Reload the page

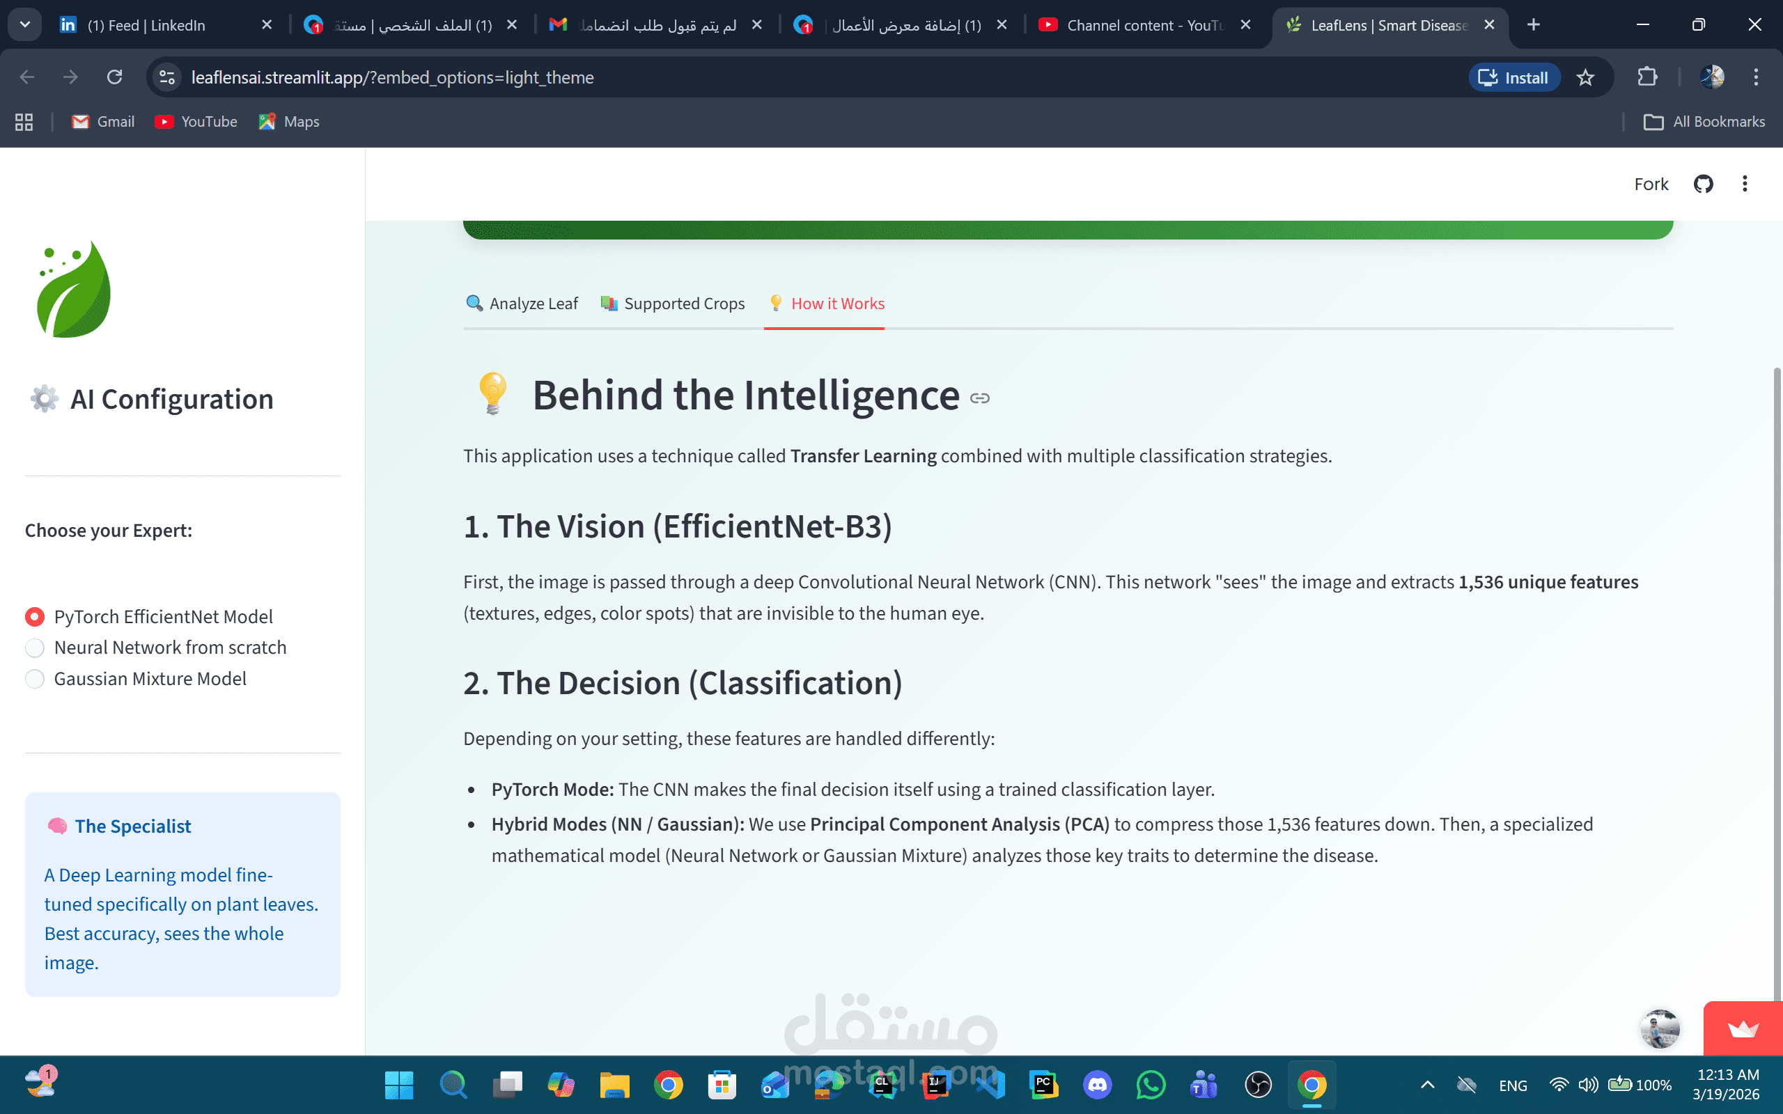tap(114, 77)
